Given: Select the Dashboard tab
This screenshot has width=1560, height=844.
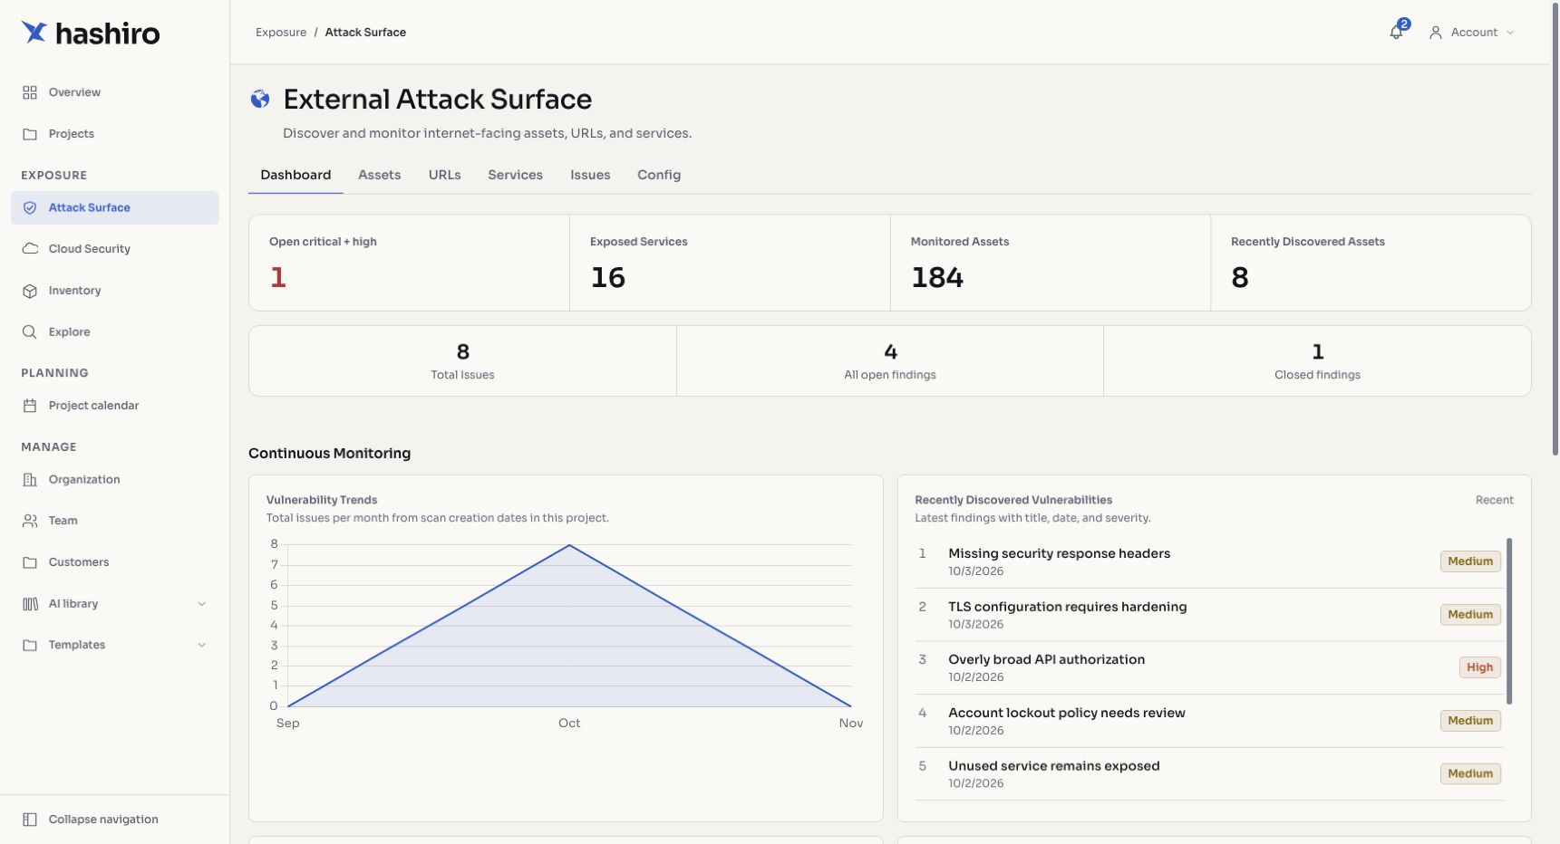Looking at the screenshot, I should pyautogui.click(x=296, y=175).
